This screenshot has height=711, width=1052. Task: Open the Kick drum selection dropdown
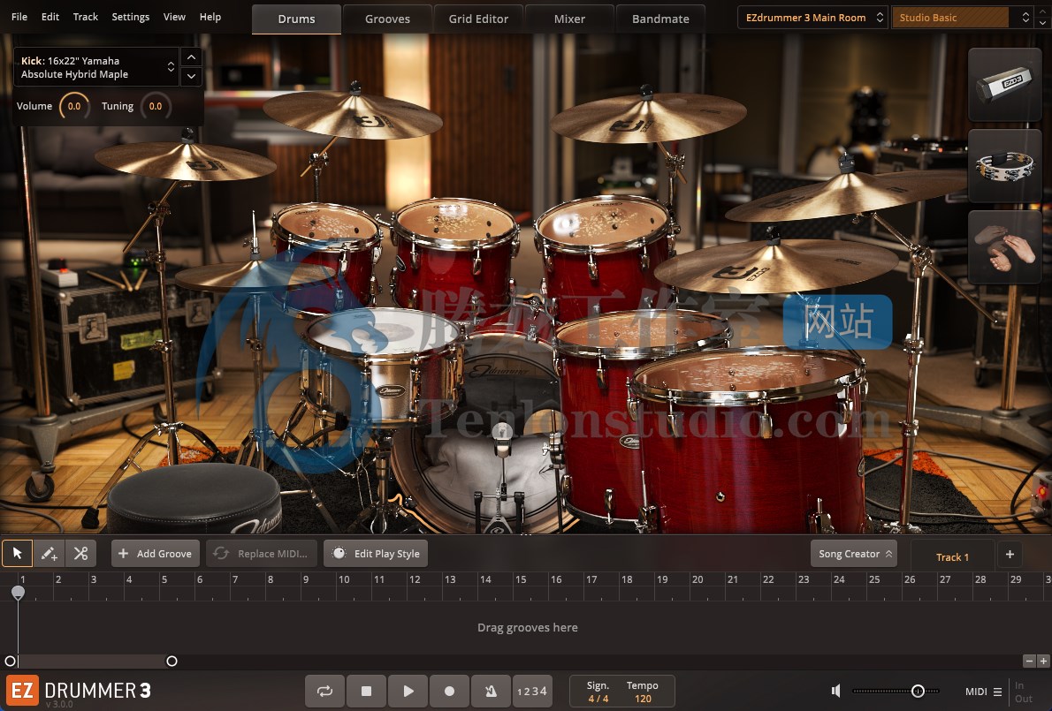coord(96,67)
